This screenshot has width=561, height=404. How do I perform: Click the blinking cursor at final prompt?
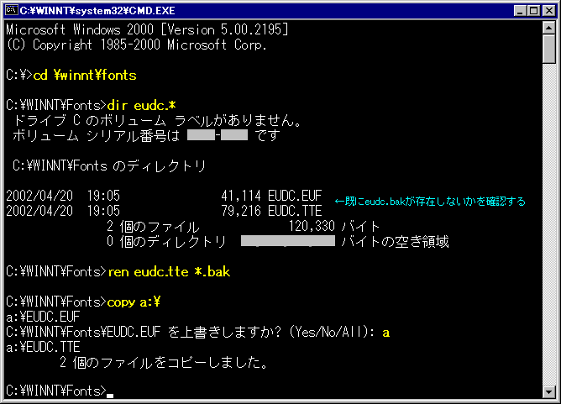click(x=110, y=396)
